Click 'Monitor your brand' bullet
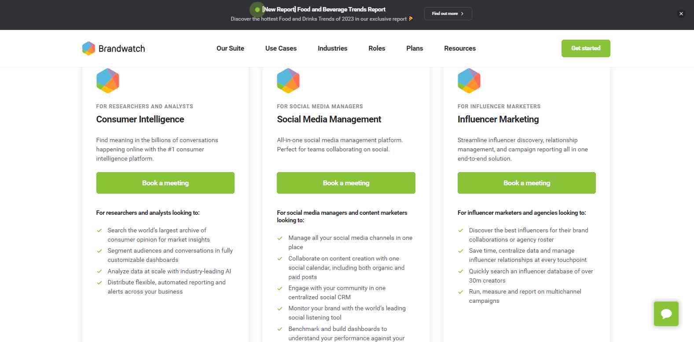The height and width of the screenshot is (342, 694). pos(347,313)
